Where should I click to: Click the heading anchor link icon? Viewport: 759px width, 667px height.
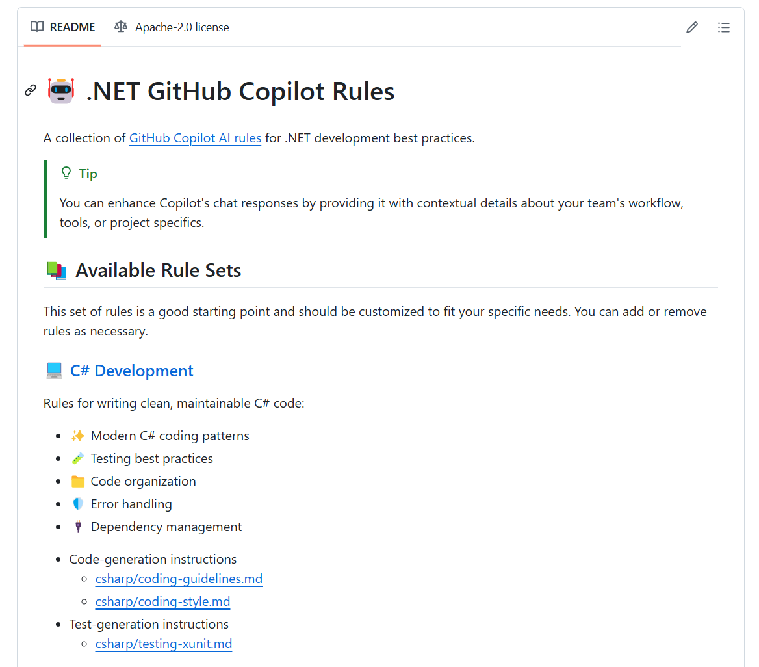[x=31, y=90]
